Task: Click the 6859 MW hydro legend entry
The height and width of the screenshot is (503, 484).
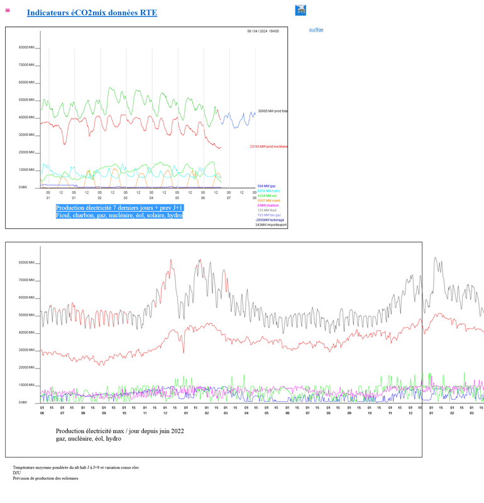Action: pos(269,191)
